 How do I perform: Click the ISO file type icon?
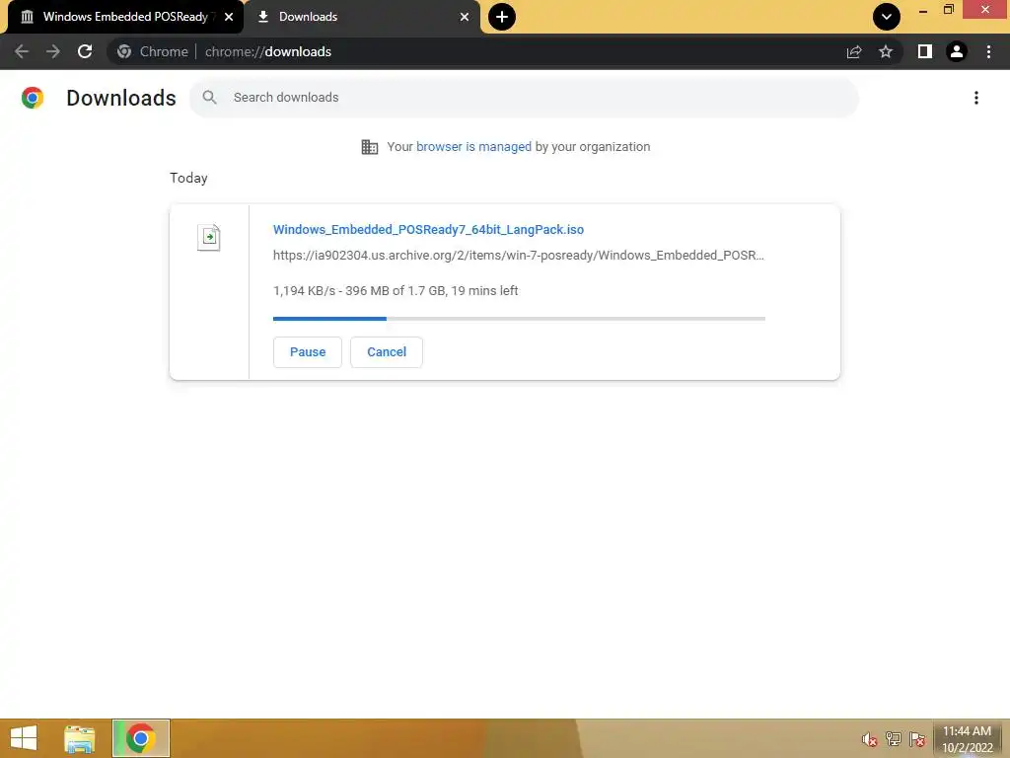pos(209,237)
